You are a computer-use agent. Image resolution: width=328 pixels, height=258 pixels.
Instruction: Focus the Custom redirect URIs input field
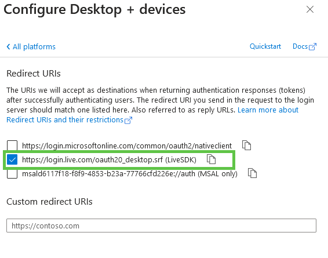161,226
